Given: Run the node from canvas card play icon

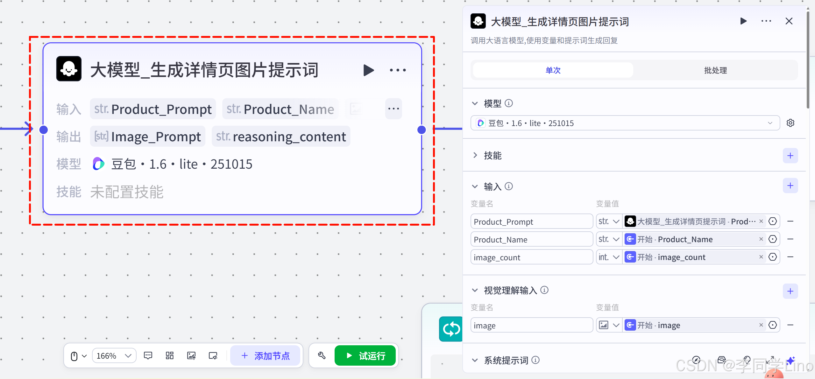Looking at the screenshot, I should coord(369,70).
